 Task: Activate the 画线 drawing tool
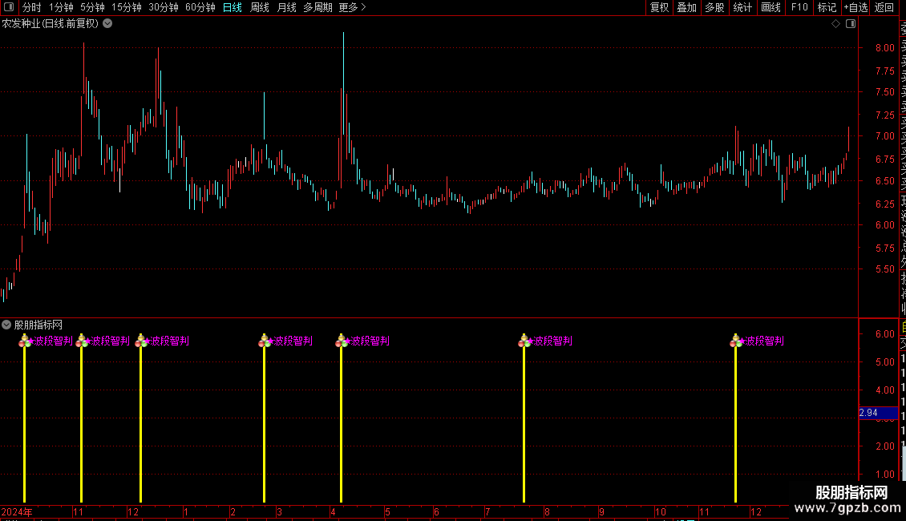tap(771, 7)
